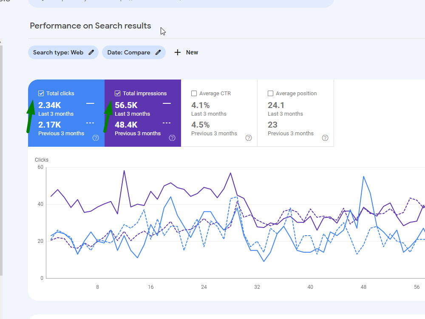Click the day 48 marker on the chart axis

pyautogui.click(x=363, y=287)
